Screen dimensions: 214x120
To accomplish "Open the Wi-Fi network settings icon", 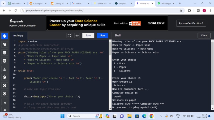I will point(184,116).
